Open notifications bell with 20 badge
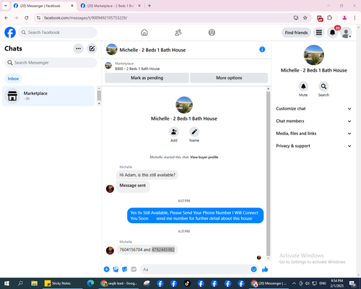361x289 pixels. (x=333, y=33)
